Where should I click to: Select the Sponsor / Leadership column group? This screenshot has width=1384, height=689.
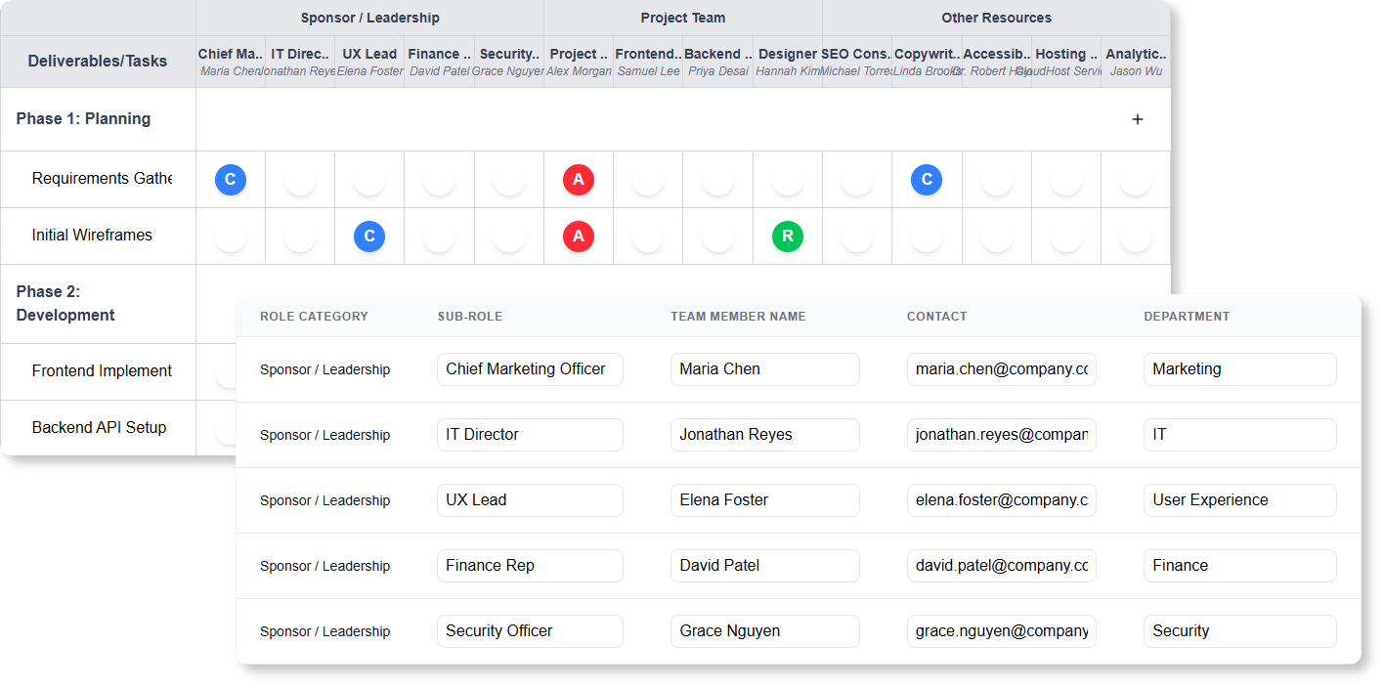pos(369,18)
